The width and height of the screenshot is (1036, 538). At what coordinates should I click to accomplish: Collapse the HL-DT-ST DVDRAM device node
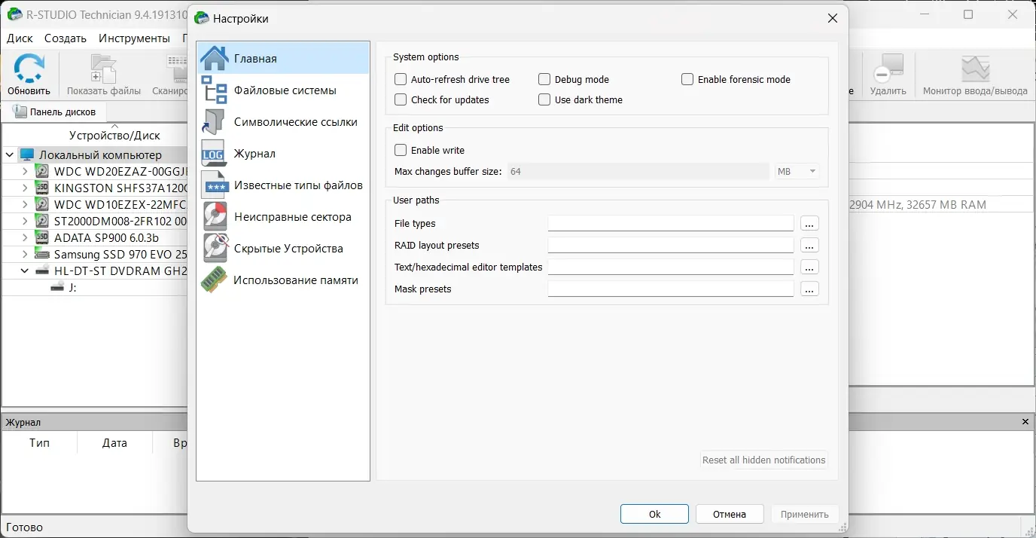click(25, 271)
